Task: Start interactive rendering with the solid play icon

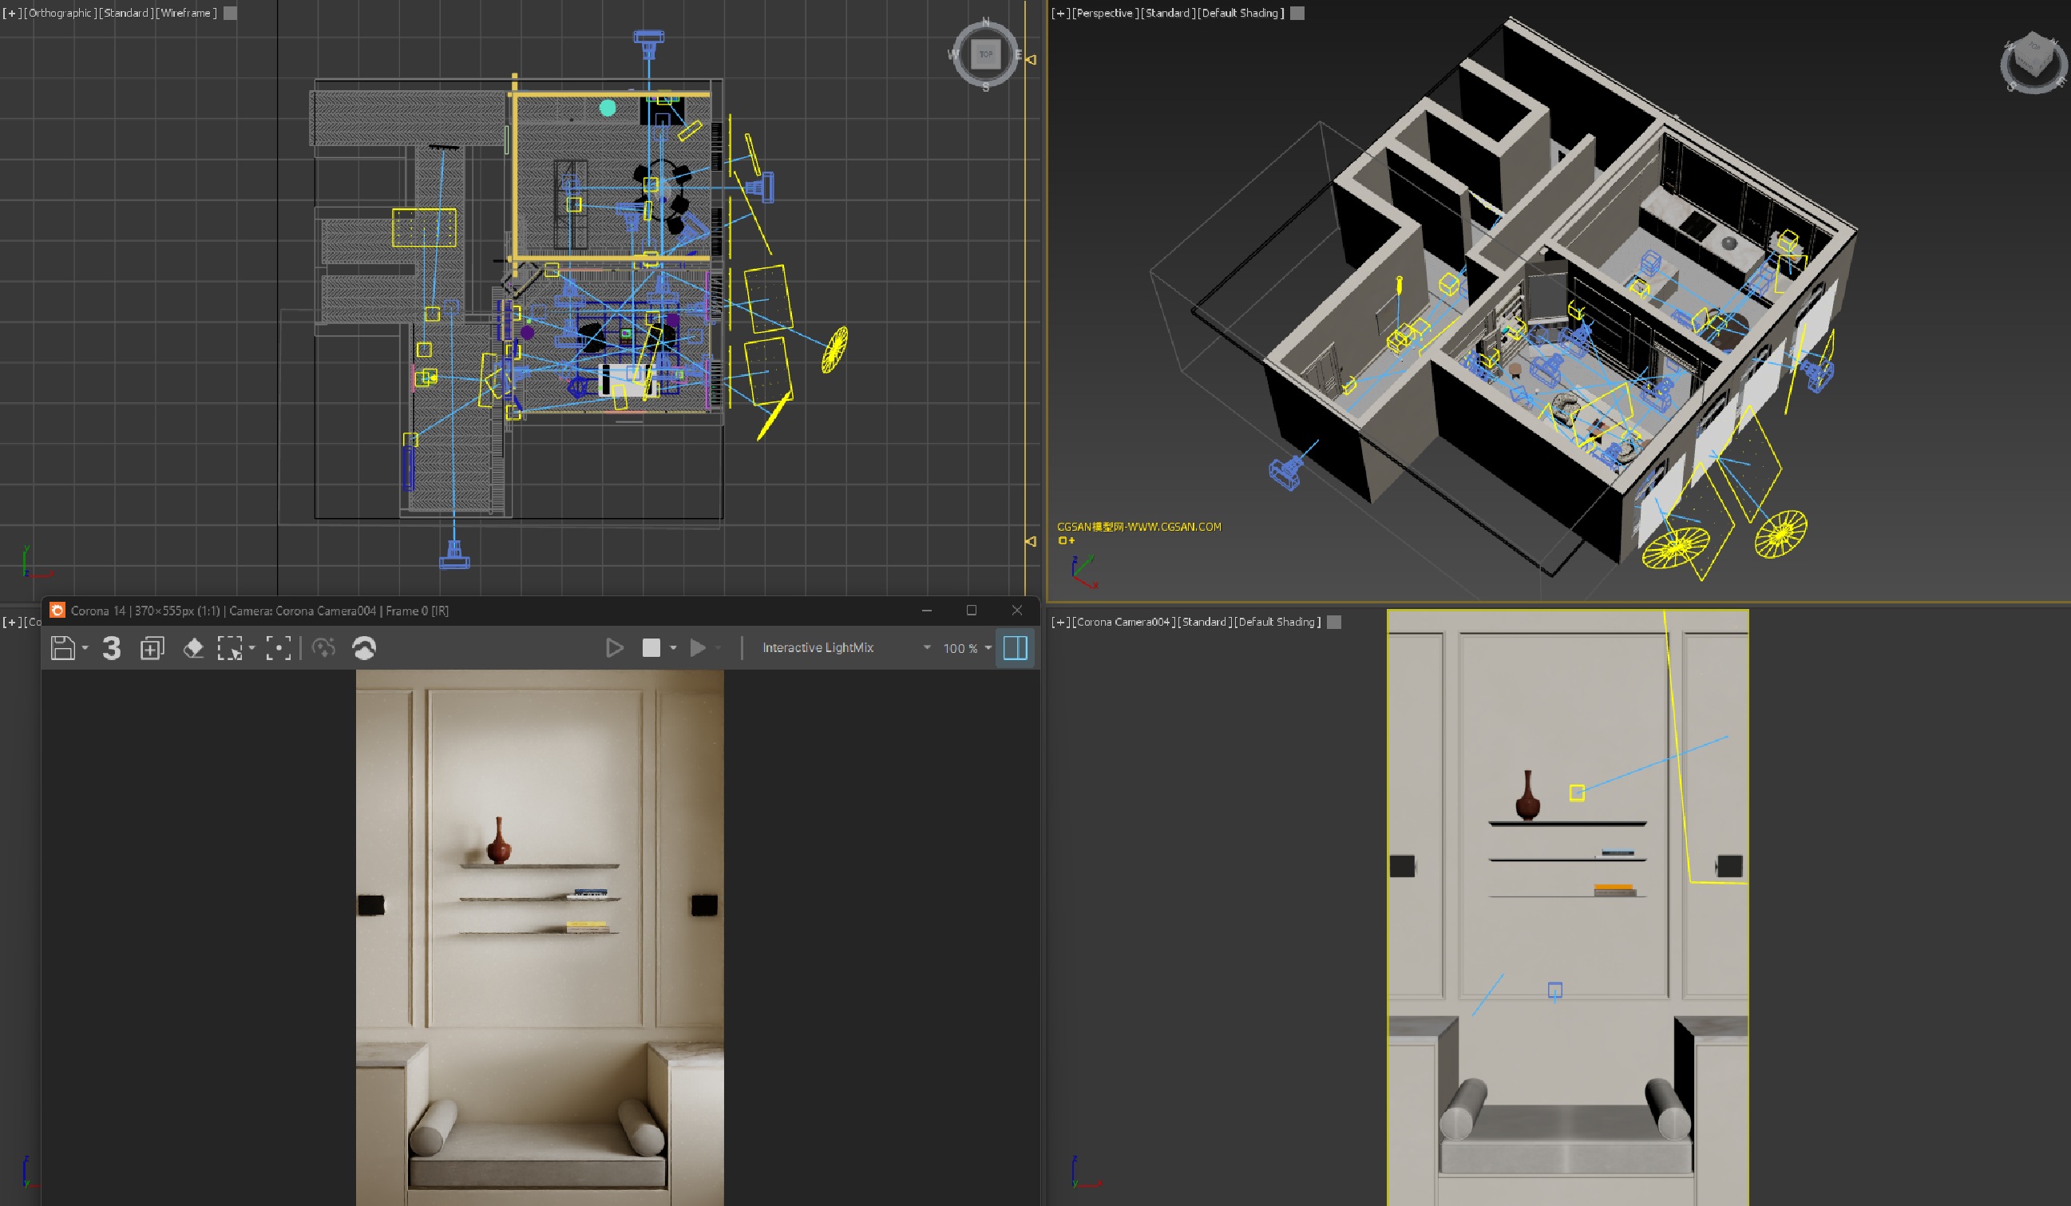Action: pyautogui.click(x=697, y=647)
